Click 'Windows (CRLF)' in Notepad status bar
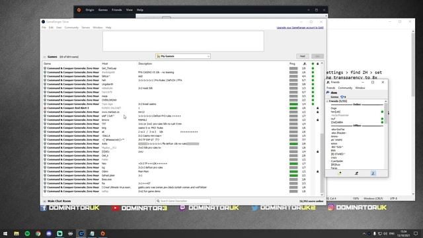The width and height of the screenshot is (423, 238). point(373,198)
